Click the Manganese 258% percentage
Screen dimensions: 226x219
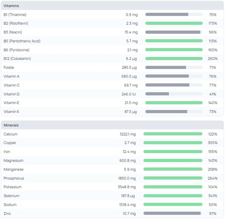[212, 169]
